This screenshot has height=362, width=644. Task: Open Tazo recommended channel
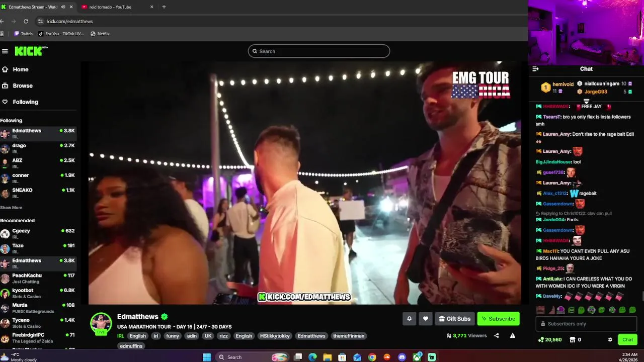[x=38, y=248]
